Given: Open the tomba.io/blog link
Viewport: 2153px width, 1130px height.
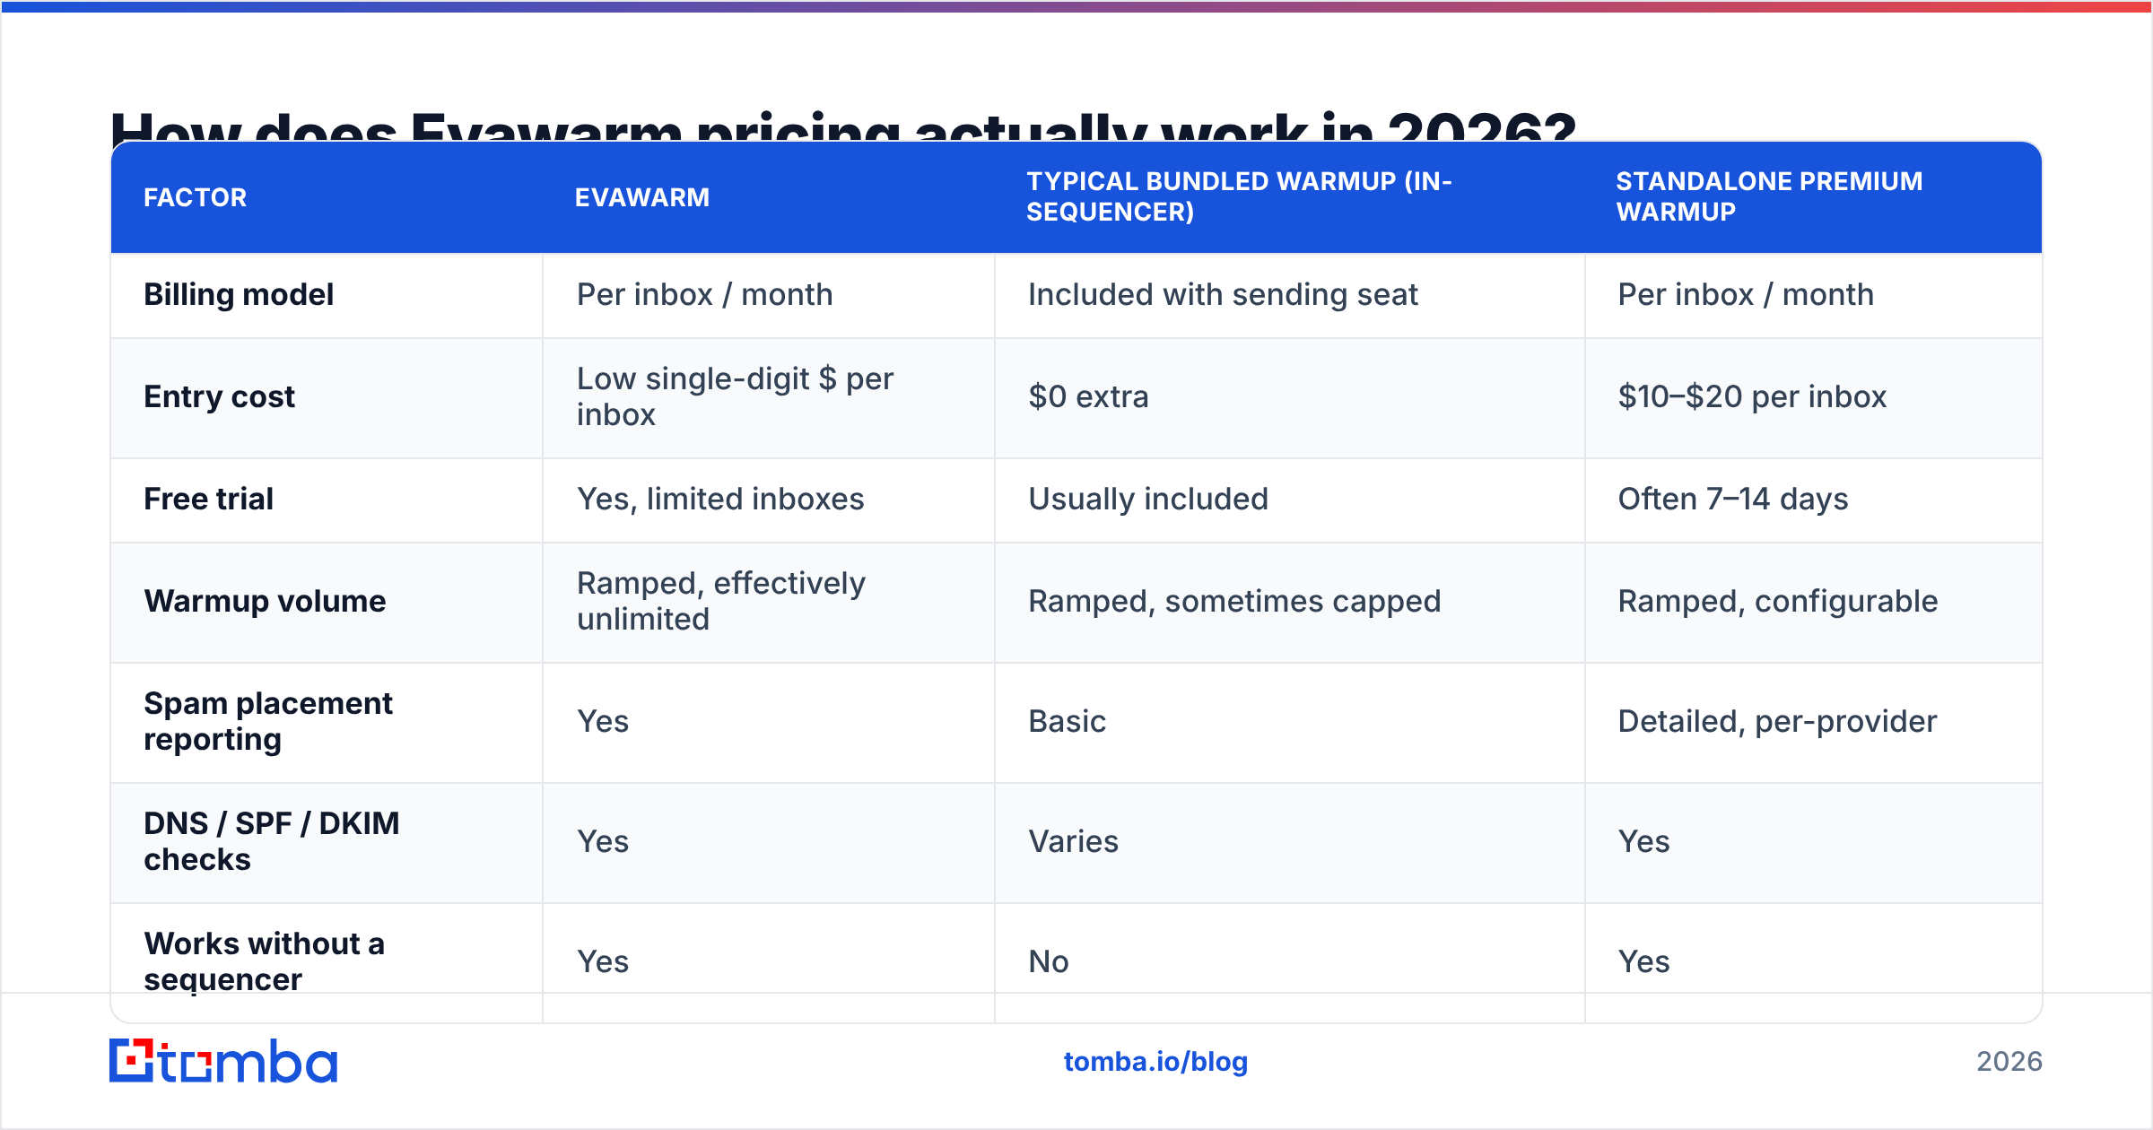Looking at the screenshot, I should 1155,1062.
